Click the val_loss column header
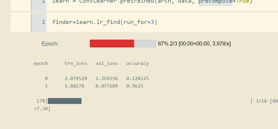Screen dimensions: 278x129 tap(107, 64)
